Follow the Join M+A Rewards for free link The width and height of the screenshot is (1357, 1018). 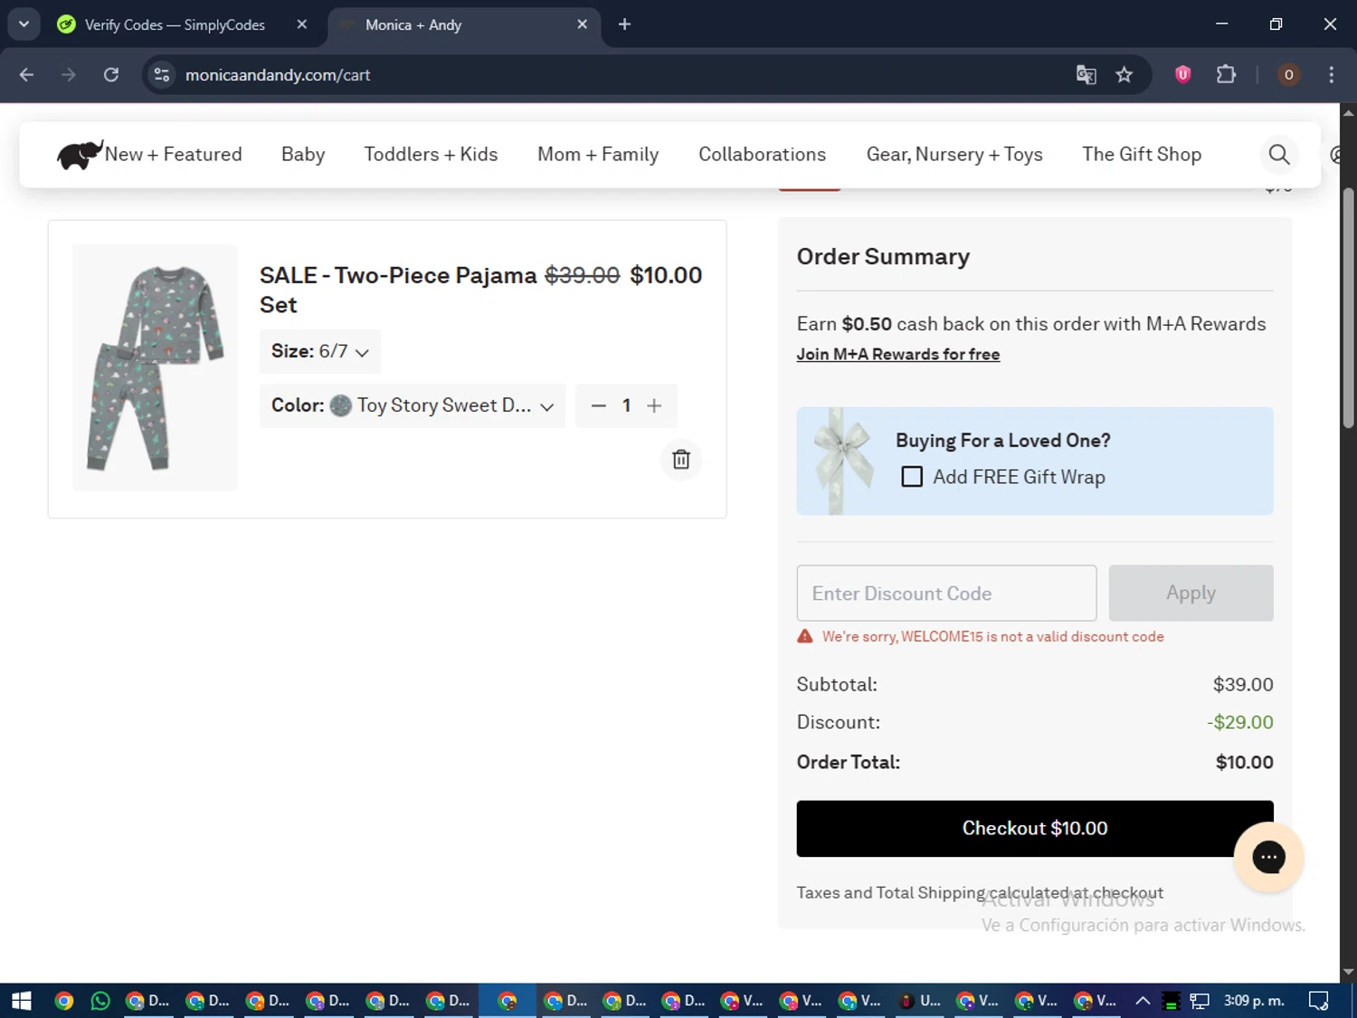(898, 355)
